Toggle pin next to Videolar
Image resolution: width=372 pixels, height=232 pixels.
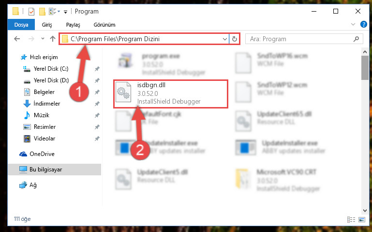pos(97,139)
